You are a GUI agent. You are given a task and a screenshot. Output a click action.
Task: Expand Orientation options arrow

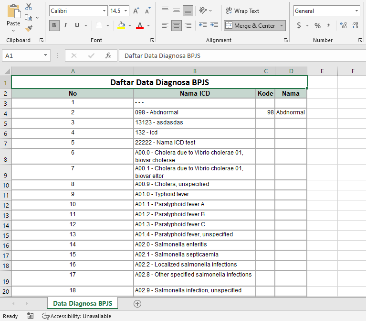point(210,11)
